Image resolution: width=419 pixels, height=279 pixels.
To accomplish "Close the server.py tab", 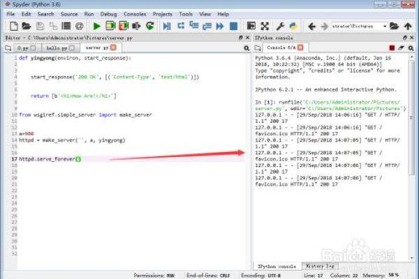I will coord(113,47).
